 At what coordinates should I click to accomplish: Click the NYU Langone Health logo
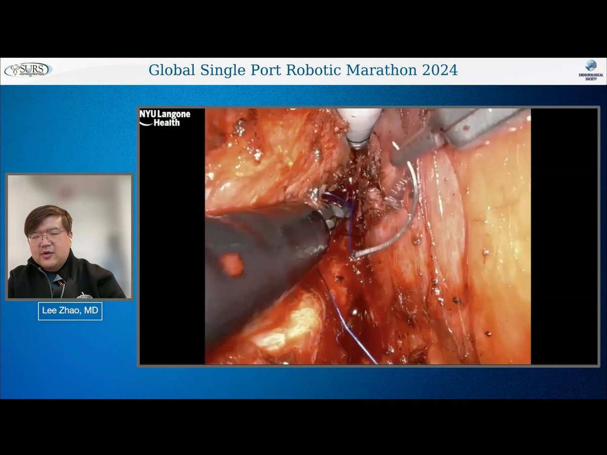point(165,118)
